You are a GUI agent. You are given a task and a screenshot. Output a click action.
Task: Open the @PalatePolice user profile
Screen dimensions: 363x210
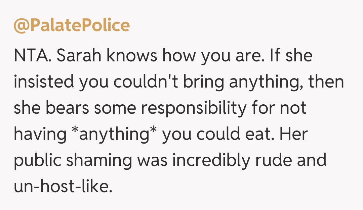[x=72, y=26]
